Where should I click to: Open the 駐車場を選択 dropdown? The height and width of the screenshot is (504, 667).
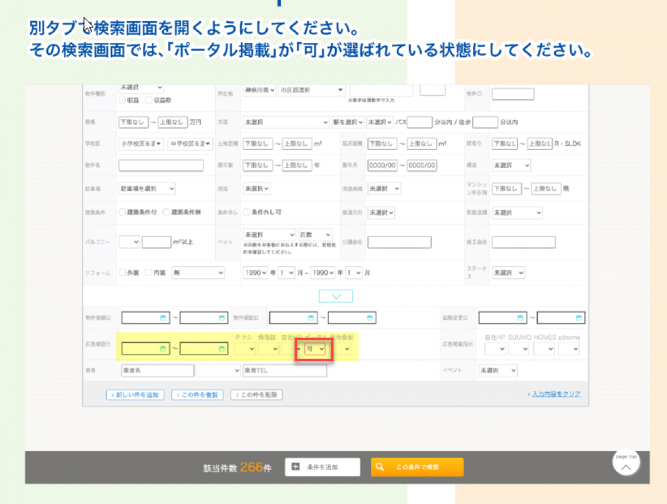(147, 189)
